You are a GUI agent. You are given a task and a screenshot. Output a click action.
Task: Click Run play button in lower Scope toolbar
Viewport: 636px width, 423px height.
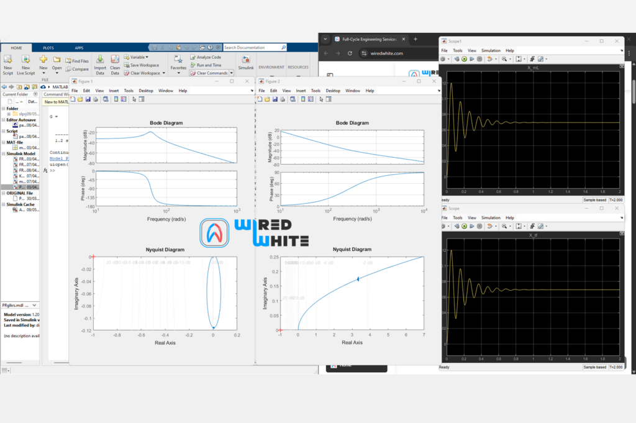(x=465, y=226)
